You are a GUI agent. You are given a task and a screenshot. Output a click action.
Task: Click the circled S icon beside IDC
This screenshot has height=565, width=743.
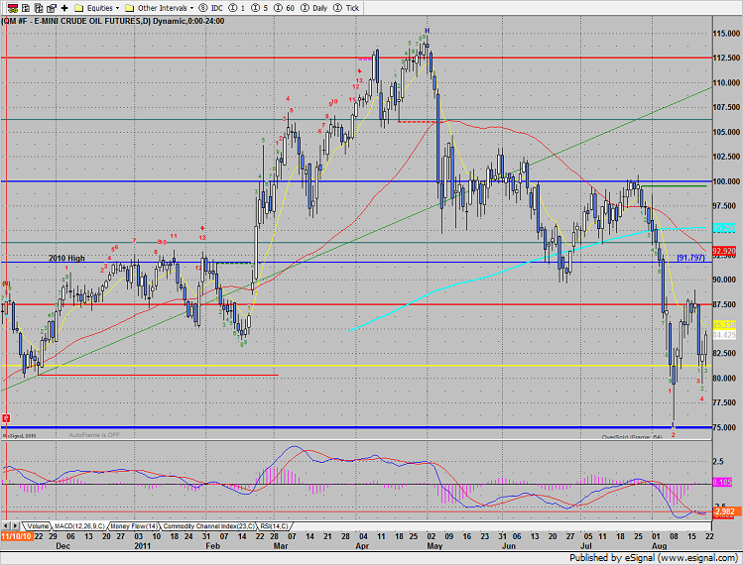click(x=203, y=8)
